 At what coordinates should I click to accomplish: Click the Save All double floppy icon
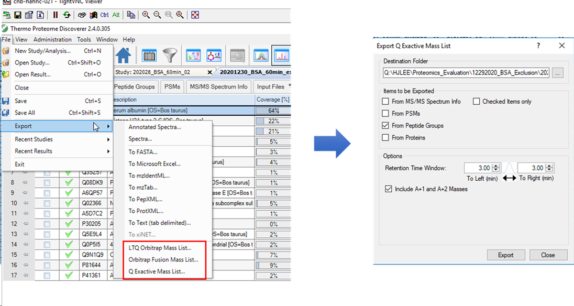pyautogui.click(x=5, y=113)
